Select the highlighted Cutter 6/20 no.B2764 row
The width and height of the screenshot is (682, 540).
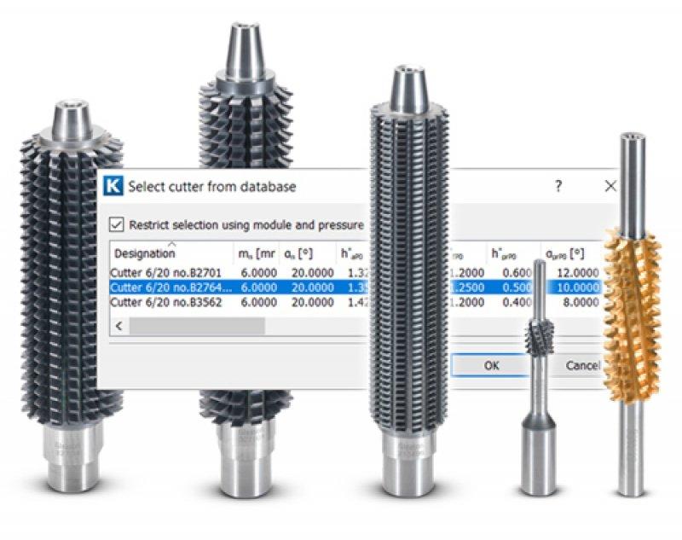(x=355, y=287)
